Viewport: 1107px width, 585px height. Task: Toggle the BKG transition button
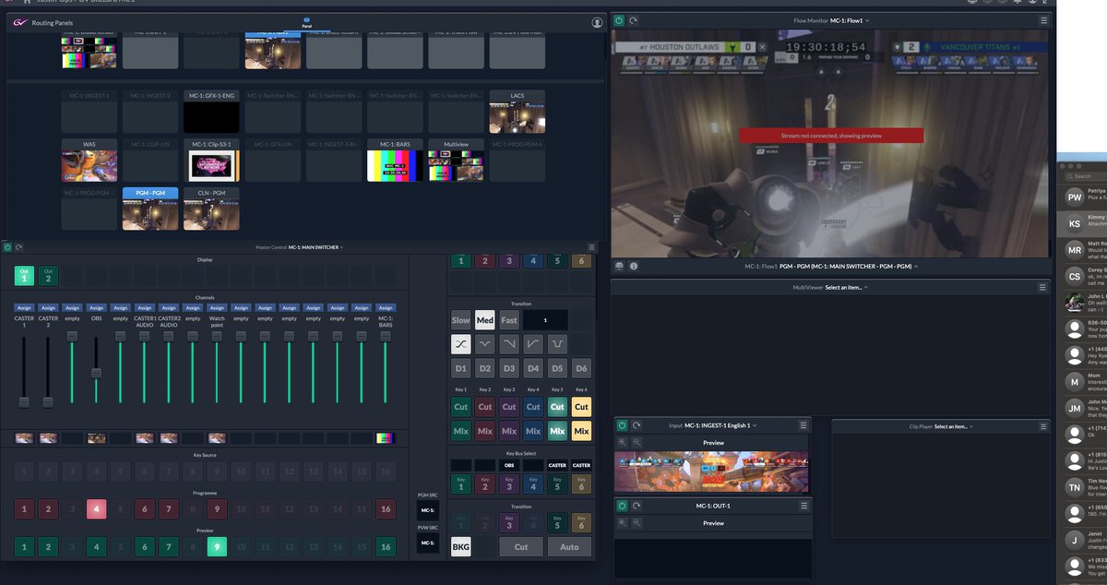tap(460, 546)
